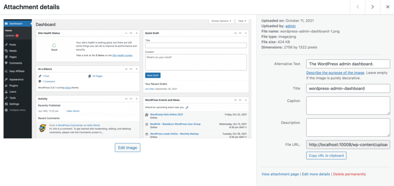This screenshot has height=186, width=394.
Task: Click the Caption text area
Action: [348, 106]
